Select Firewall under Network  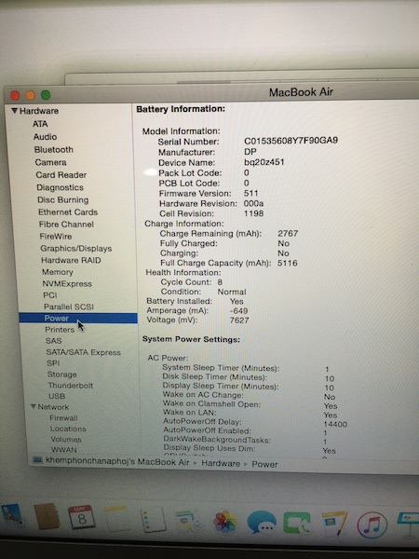(63, 417)
